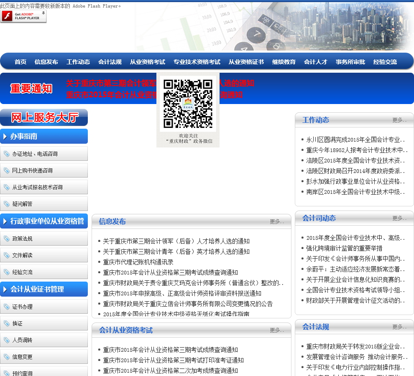Click the tag icon beside 人员调转

7,340
